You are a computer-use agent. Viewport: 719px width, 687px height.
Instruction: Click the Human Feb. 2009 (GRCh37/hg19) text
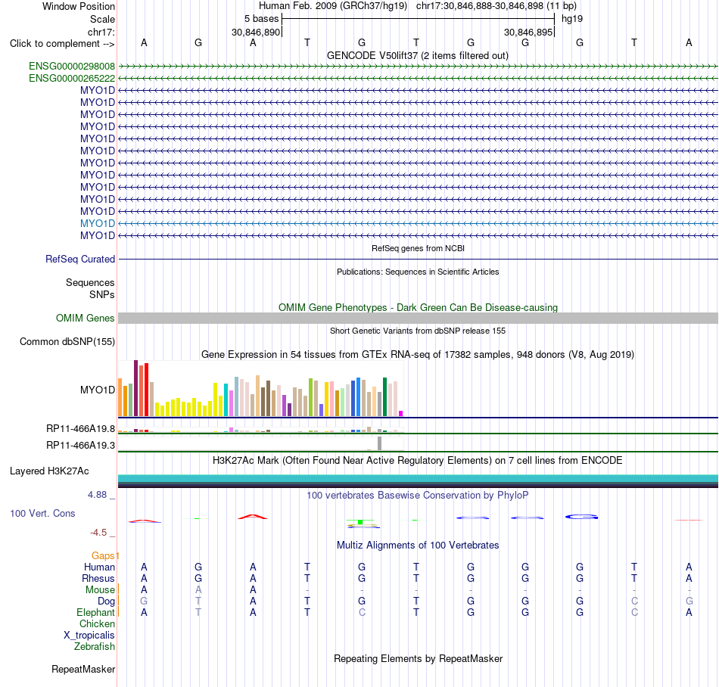[333, 6]
